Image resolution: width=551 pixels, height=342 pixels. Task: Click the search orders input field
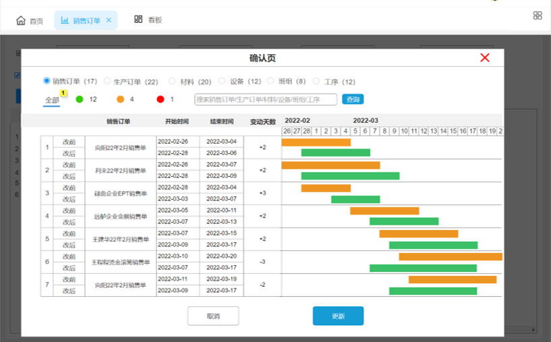click(266, 99)
